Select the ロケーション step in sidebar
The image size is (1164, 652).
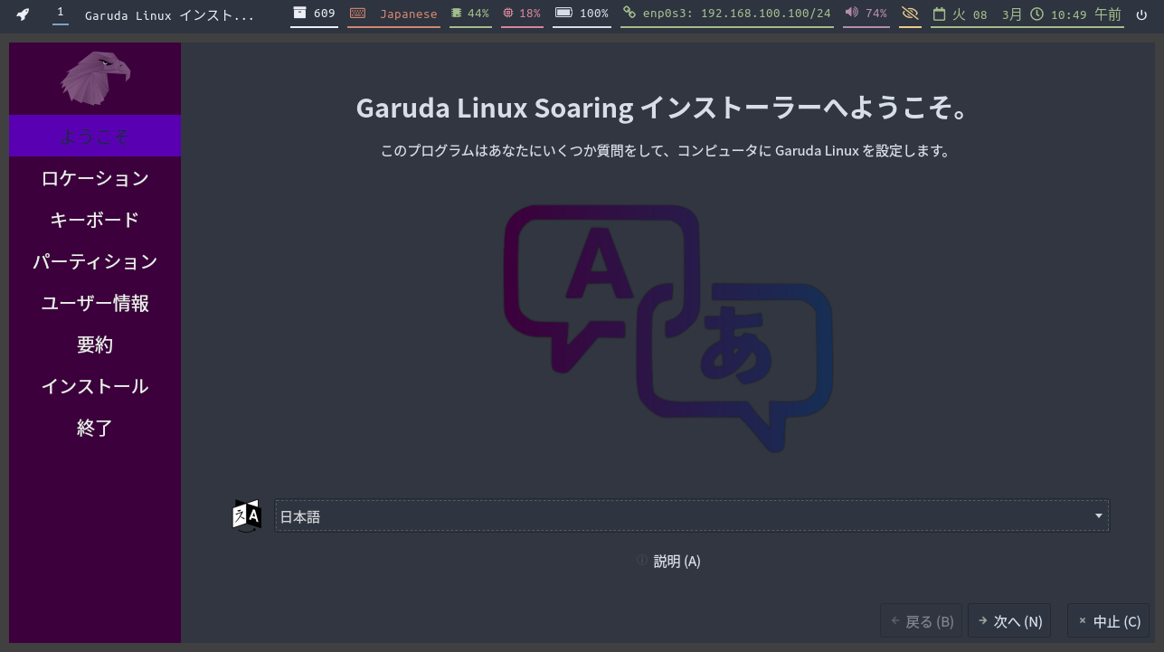click(x=95, y=178)
